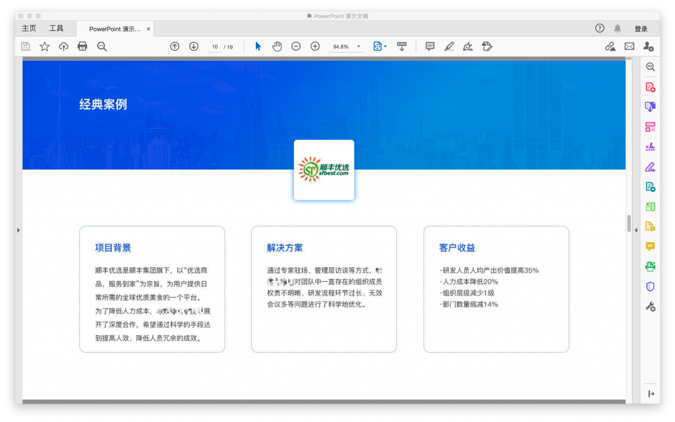Click the 登录 sign-in button
Screen dimensions: 675x422
click(x=641, y=29)
